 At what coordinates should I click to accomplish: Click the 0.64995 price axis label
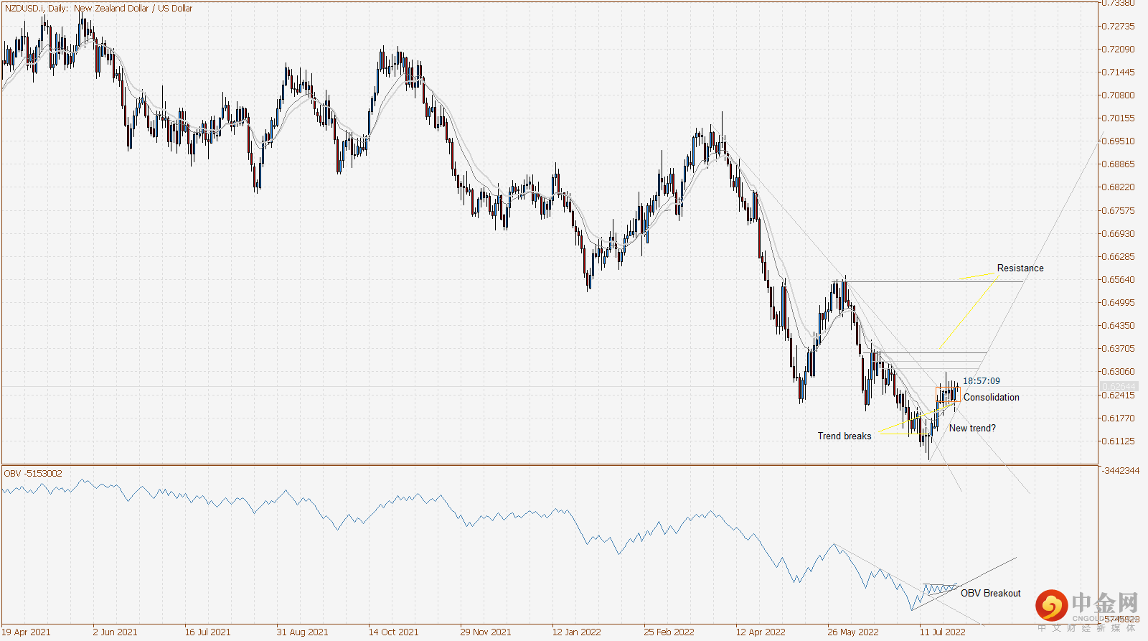click(x=1118, y=303)
